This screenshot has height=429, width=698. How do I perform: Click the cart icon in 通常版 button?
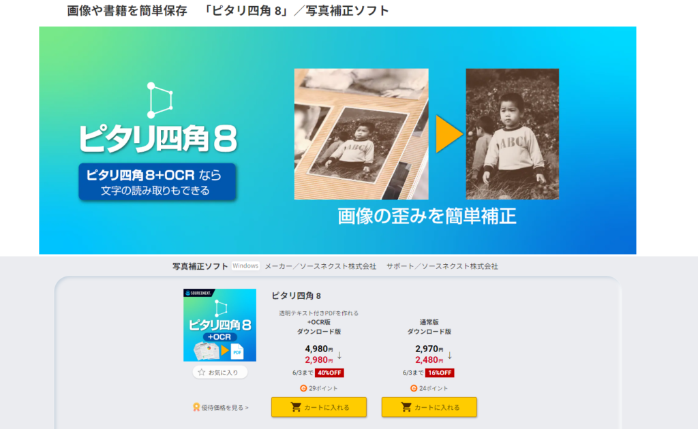(x=406, y=407)
